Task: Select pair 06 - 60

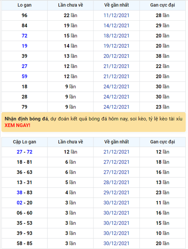Action: (x=24, y=213)
